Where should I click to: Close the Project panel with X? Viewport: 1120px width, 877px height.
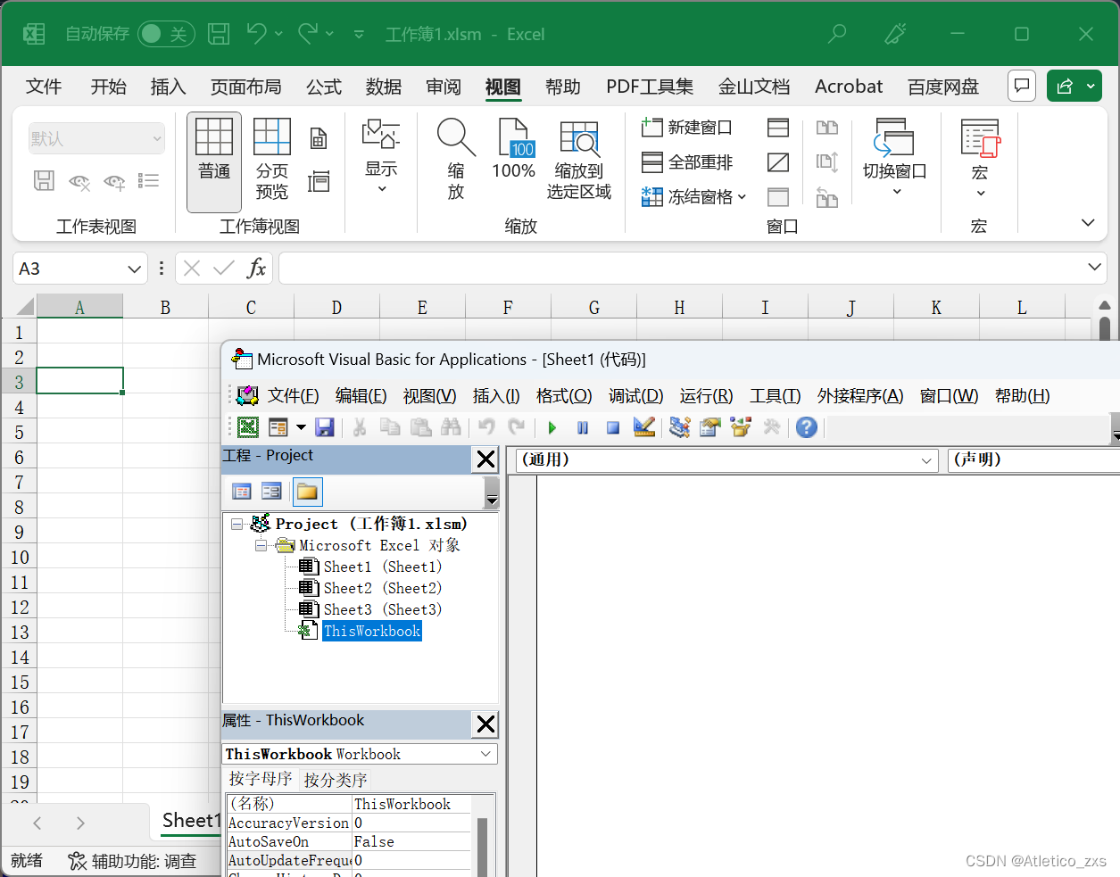tap(485, 459)
